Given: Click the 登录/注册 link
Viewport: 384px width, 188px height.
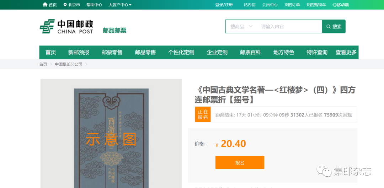Looking at the screenshot, I should pos(224,5).
